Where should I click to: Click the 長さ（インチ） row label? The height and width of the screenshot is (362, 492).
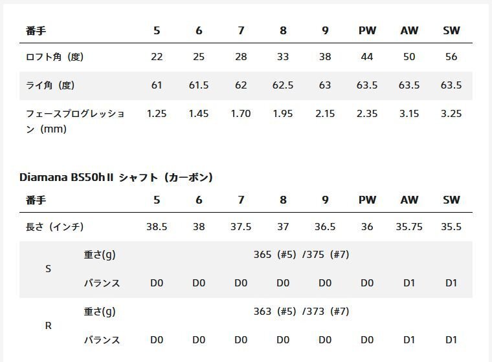coord(54,227)
